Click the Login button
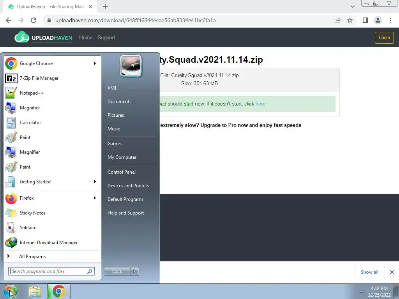Screen dimensions: 399x299 coord(384,38)
